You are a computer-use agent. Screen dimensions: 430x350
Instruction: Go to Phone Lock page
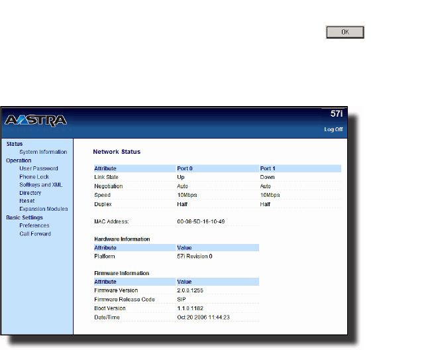(x=34, y=176)
